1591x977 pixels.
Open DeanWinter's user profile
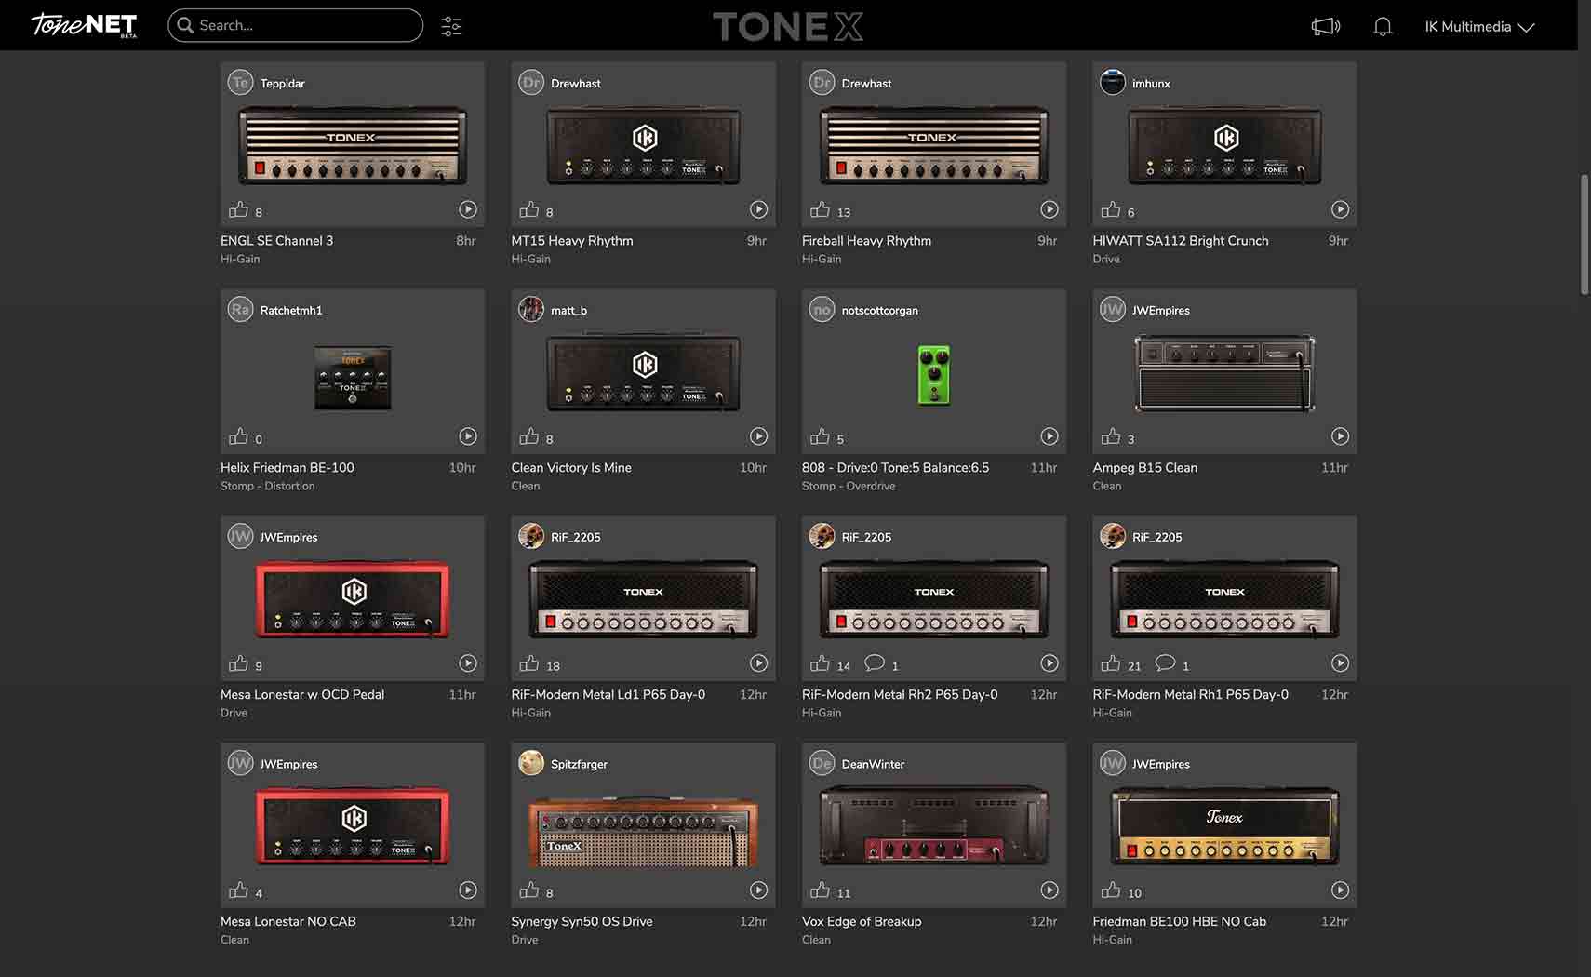coord(857,764)
